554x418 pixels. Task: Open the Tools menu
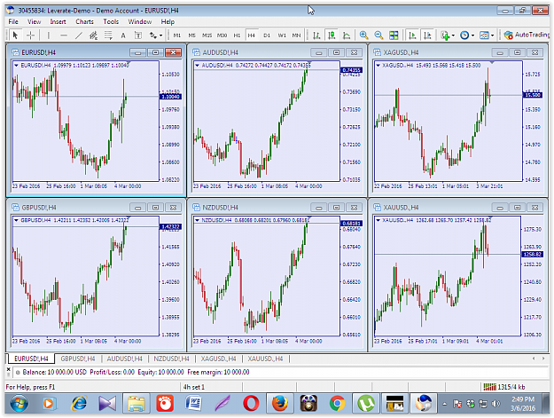tap(111, 21)
